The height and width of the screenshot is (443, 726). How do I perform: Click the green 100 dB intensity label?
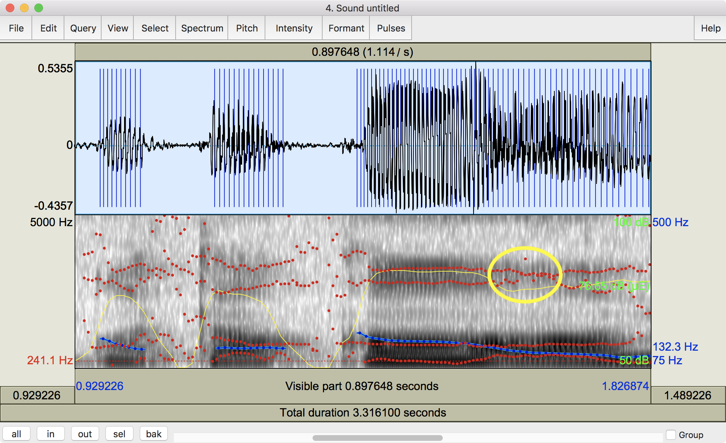[631, 222]
